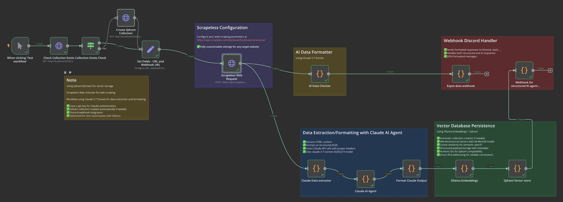
Task: Click 'Discord webhook integration' line in Note
Action: tap(84, 113)
